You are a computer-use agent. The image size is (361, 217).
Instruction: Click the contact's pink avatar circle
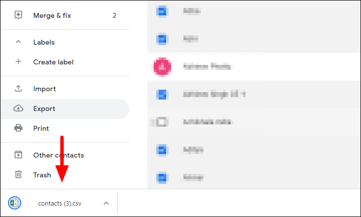162,67
